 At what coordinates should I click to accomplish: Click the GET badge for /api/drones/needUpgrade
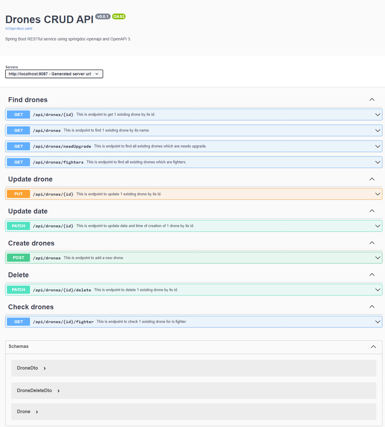tap(18, 146)
